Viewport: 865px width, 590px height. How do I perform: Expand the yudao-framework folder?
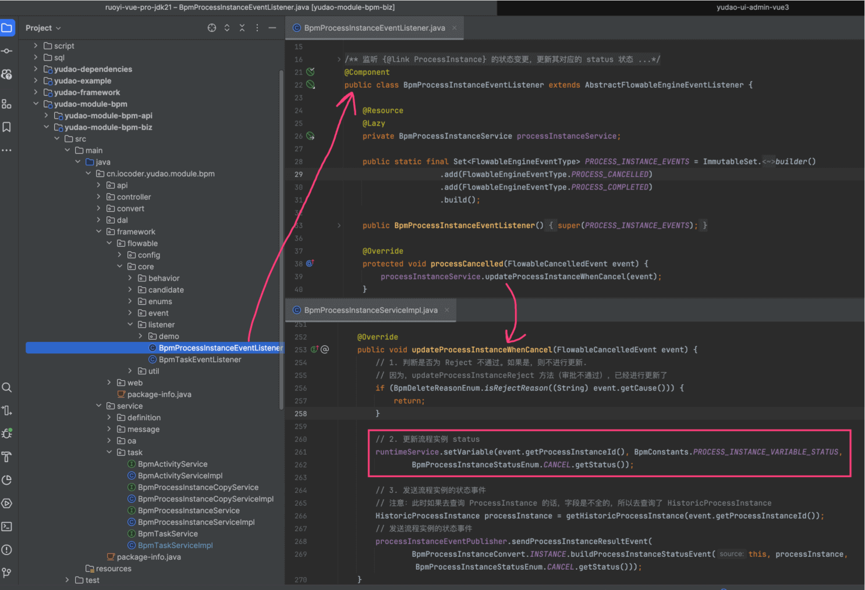click(x=36, y=92)
